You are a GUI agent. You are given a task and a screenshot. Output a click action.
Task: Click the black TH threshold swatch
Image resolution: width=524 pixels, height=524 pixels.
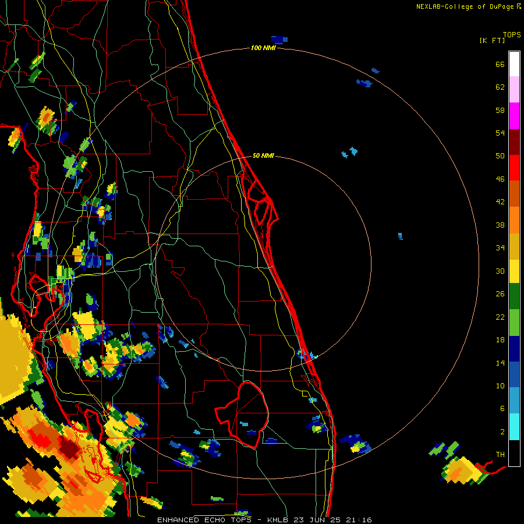tap(514, 453)
